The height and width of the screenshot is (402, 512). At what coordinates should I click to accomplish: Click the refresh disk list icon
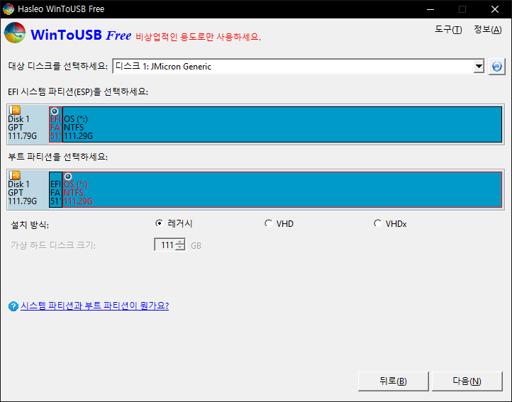click(496, 67)
